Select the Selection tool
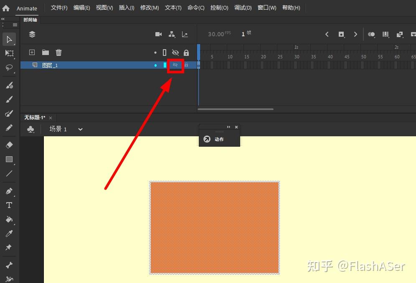The width and height of the screenshot is (416, 283). coord(9,40)
